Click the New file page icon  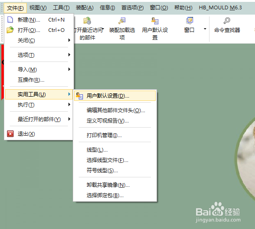click(x=10, y=20)
